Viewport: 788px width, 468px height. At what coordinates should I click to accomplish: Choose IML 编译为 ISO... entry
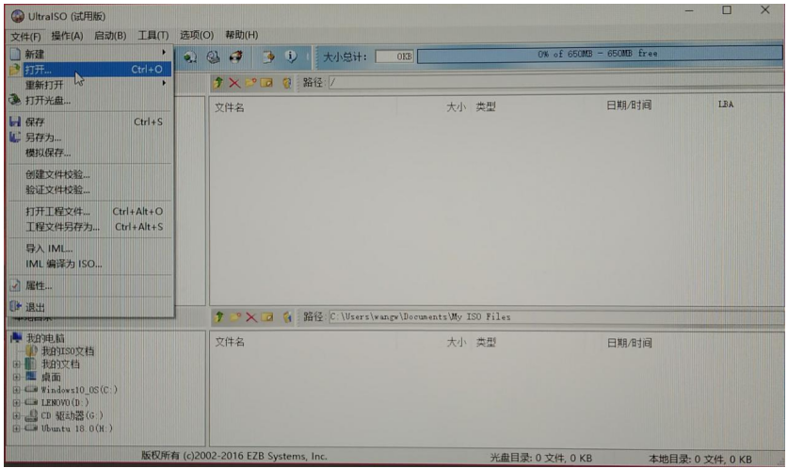point(90,264)
